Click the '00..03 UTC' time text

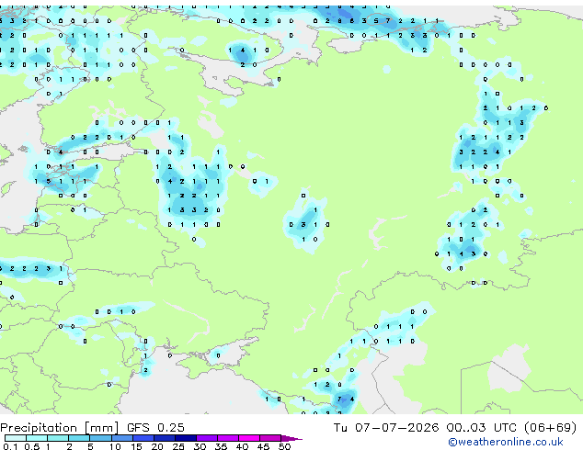(x=482, y=428)
